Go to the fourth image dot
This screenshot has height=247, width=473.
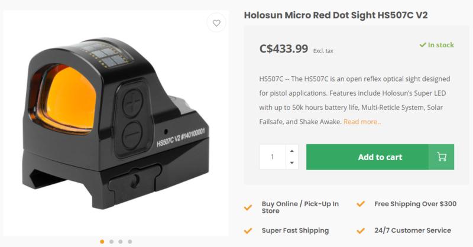tap(129, 242)
